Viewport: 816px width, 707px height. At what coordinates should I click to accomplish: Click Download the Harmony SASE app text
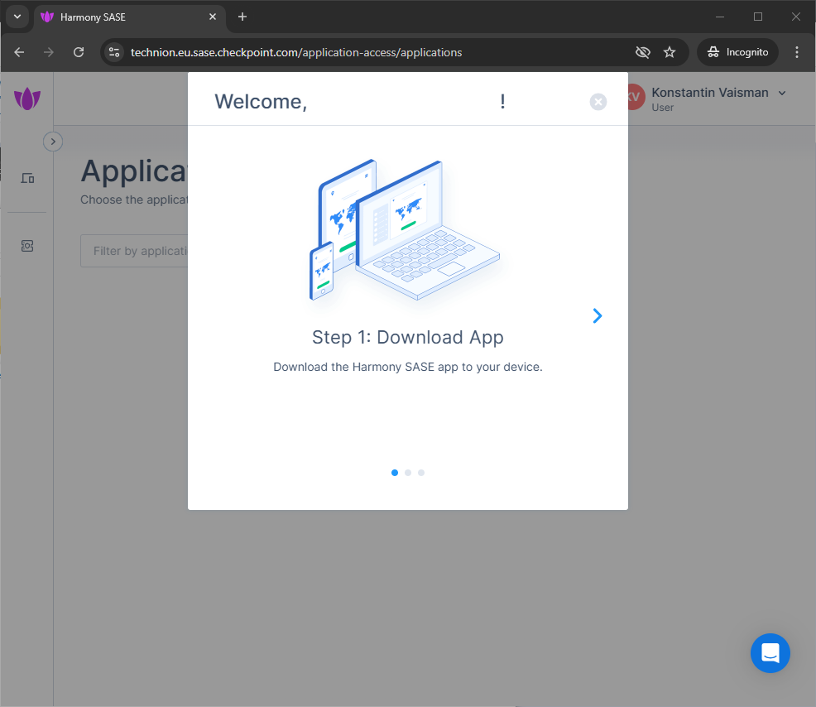coord(407,367)
